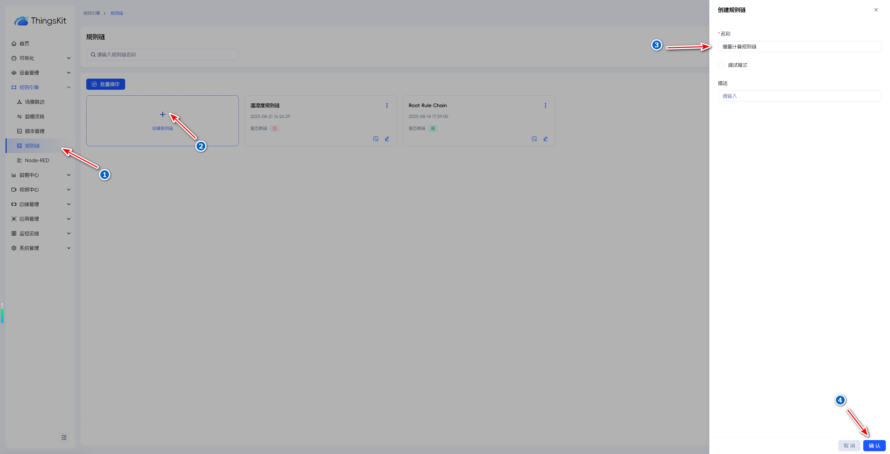Open three-dot menu on 温湿度规则链 card
This screenshot has width=890, height=454.
tap(387, 105)
